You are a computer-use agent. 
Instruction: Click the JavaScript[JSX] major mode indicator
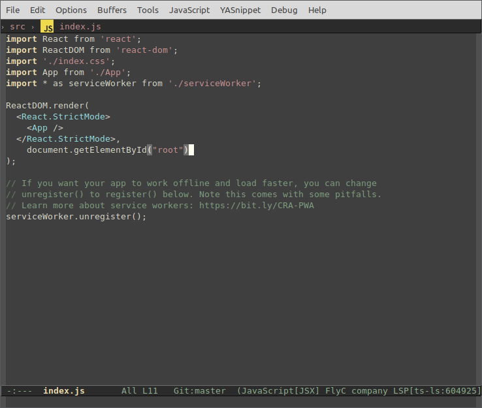pyautogui.click(x=281, y=391)
